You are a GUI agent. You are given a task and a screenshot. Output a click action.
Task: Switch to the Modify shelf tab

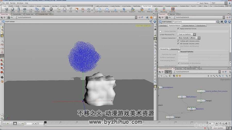tap(11, 6)
